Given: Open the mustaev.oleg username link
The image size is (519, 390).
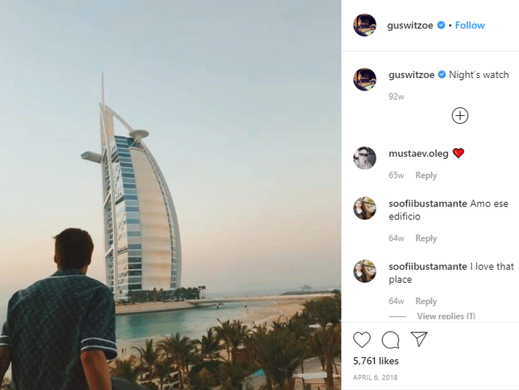Looking at the screenshot, I should (419, 153).
